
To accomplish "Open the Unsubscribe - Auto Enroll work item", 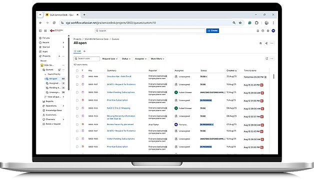I will pos(119,76).
